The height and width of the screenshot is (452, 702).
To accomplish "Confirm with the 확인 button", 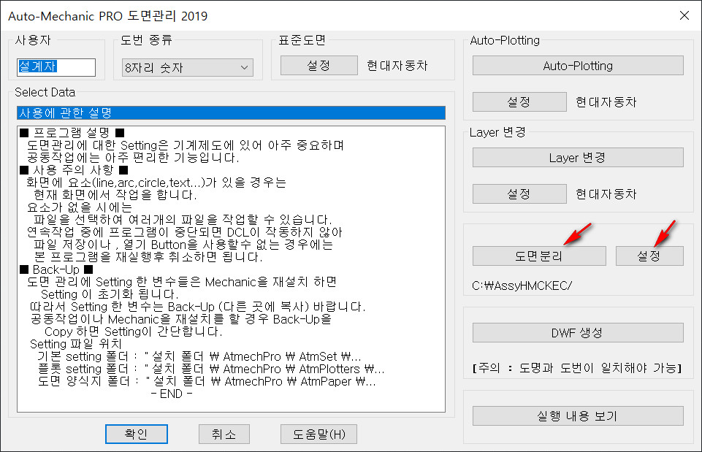I will [x=136, y=434].
